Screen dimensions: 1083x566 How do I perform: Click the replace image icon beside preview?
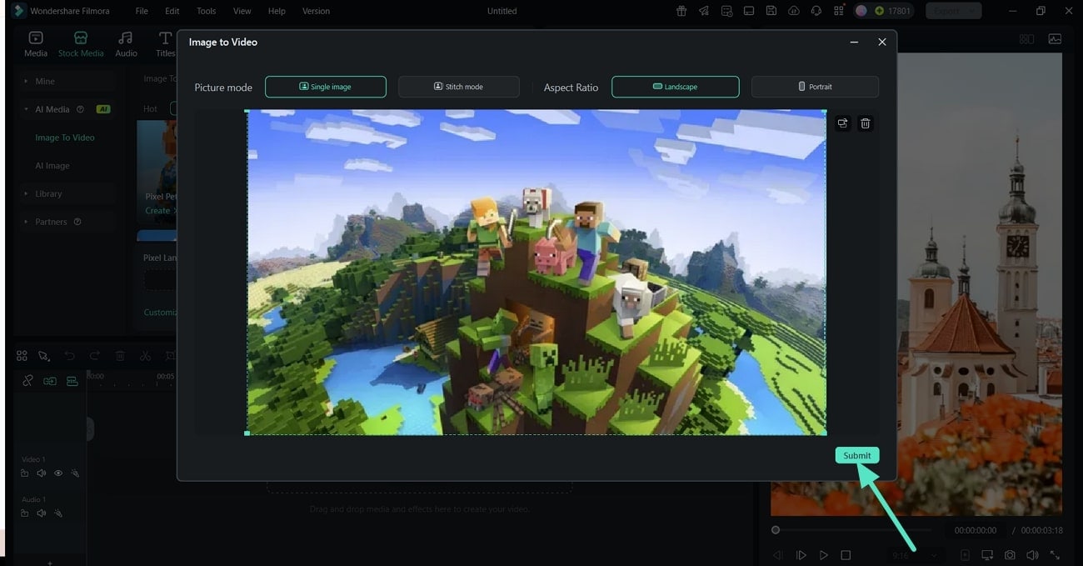(842, 123)
